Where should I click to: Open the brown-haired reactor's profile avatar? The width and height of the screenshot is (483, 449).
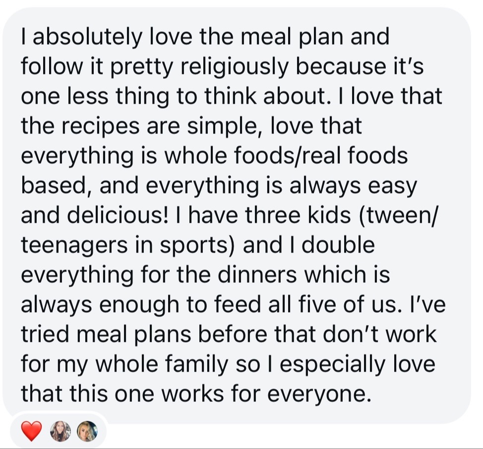(x=61, y=431)
